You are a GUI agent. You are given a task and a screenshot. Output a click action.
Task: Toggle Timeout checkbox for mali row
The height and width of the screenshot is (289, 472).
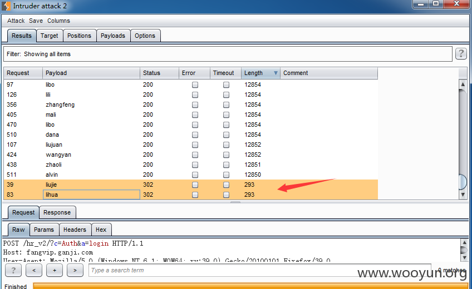click(x=226, y=114)
